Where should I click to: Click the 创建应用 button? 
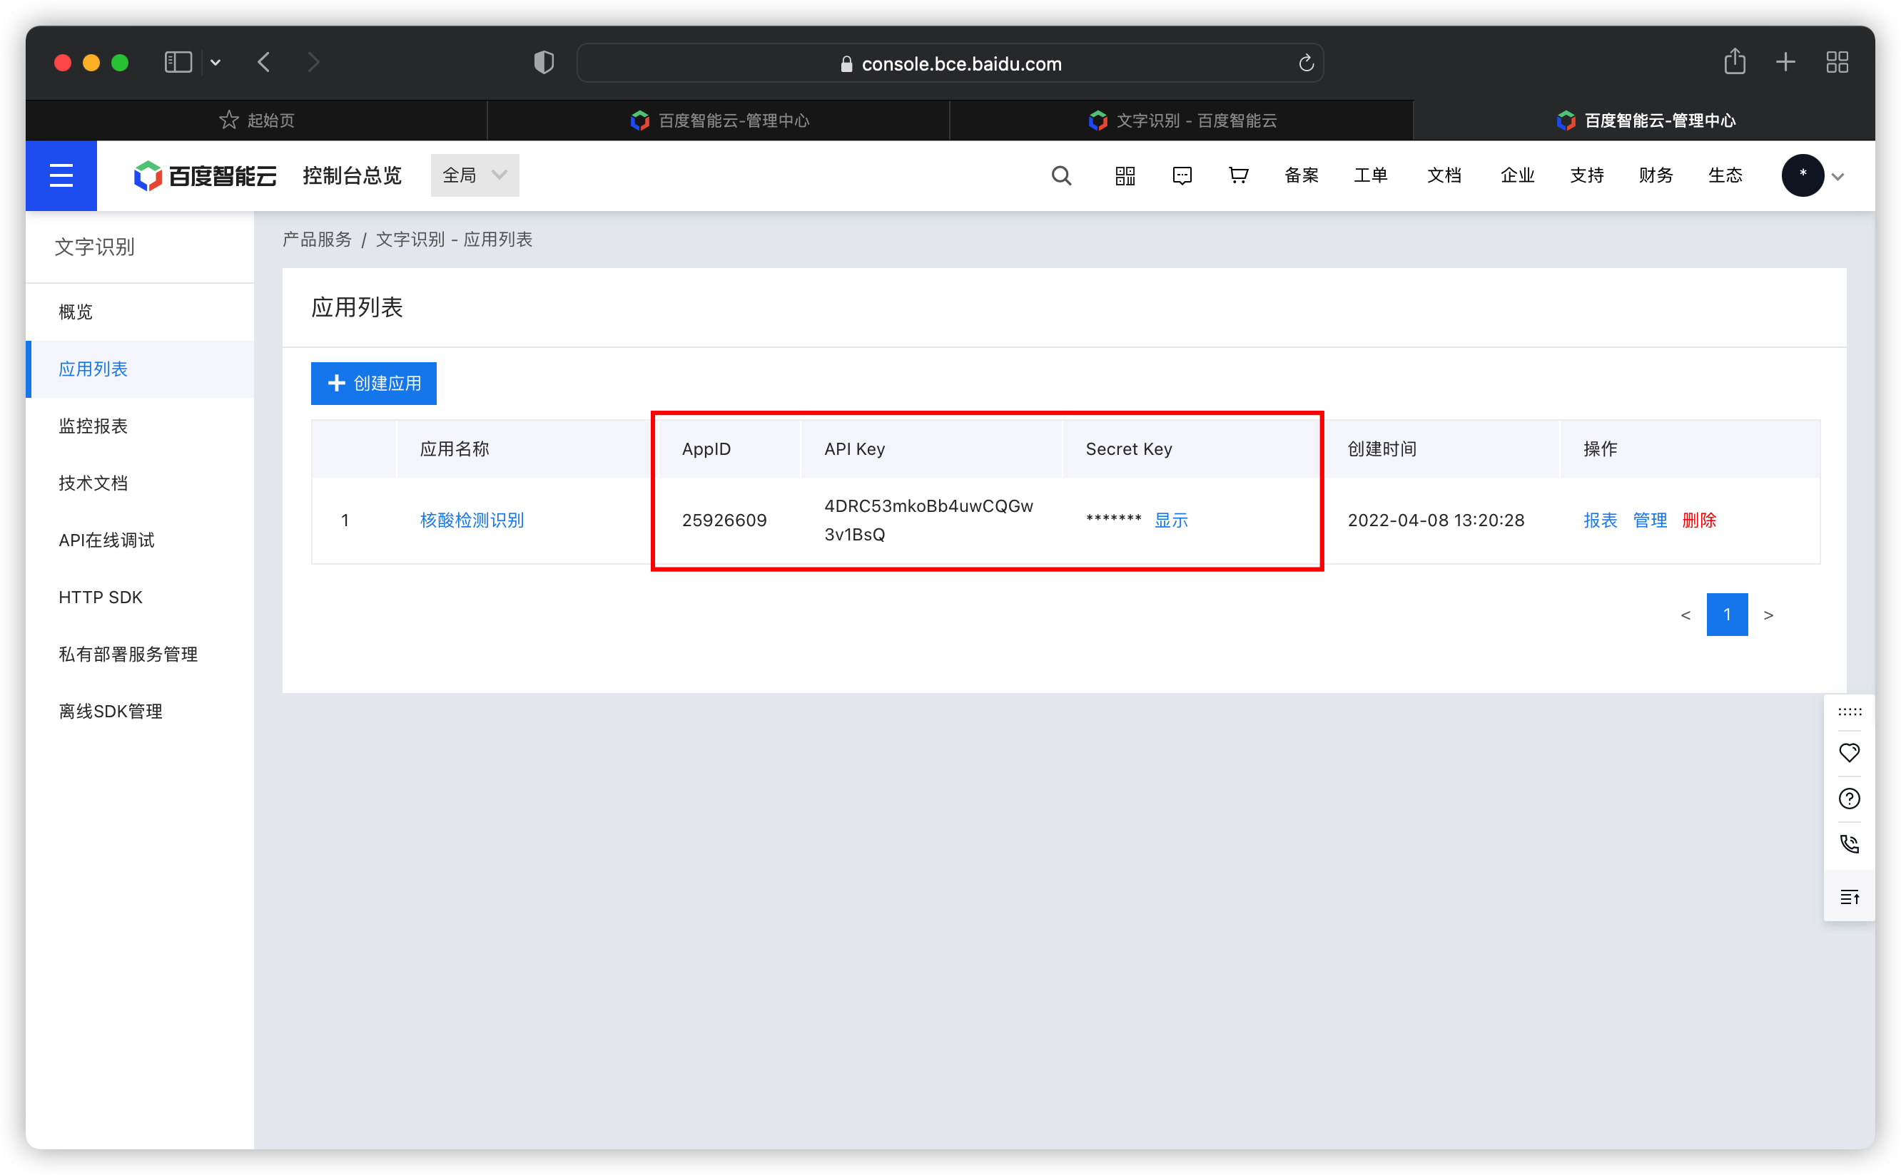[x=373, y=383]
